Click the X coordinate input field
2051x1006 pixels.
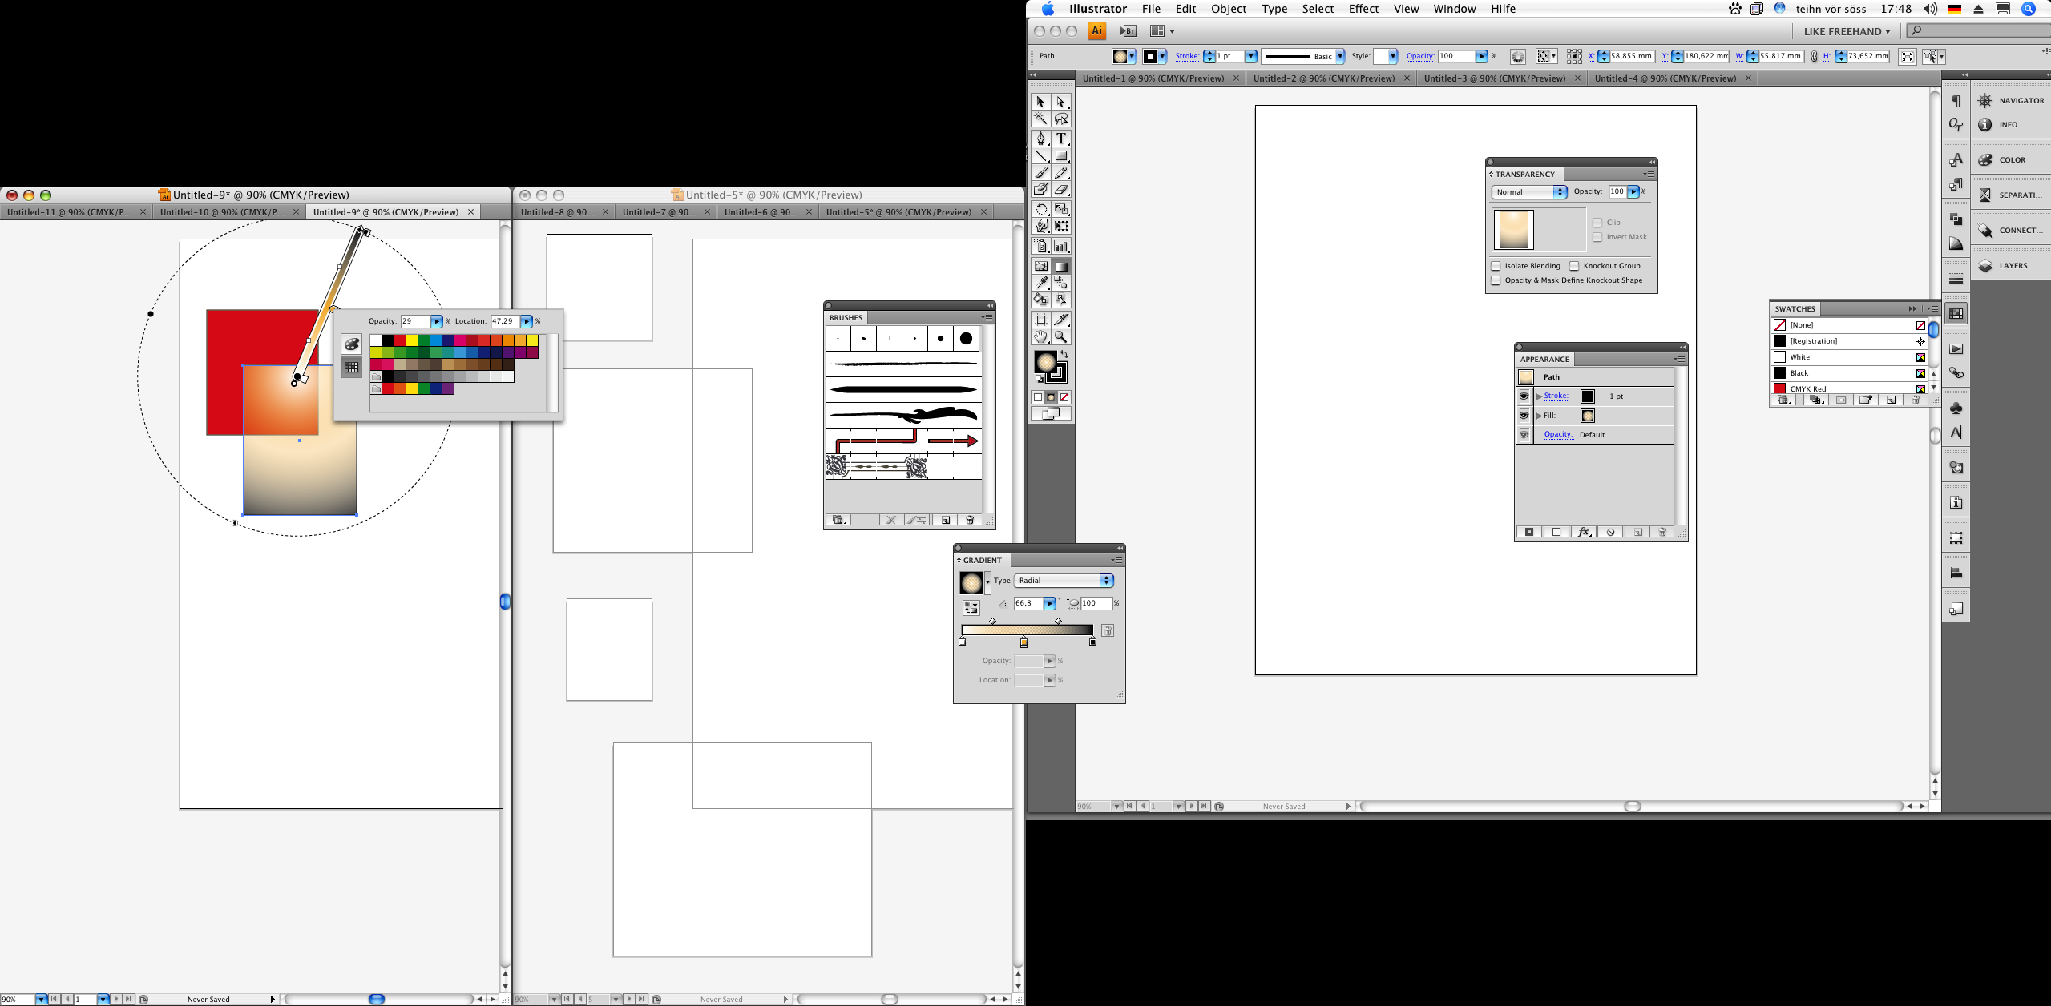point(1631,56)
